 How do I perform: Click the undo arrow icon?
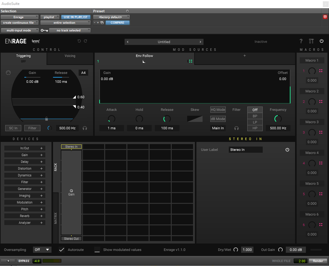tap(79, 41)
